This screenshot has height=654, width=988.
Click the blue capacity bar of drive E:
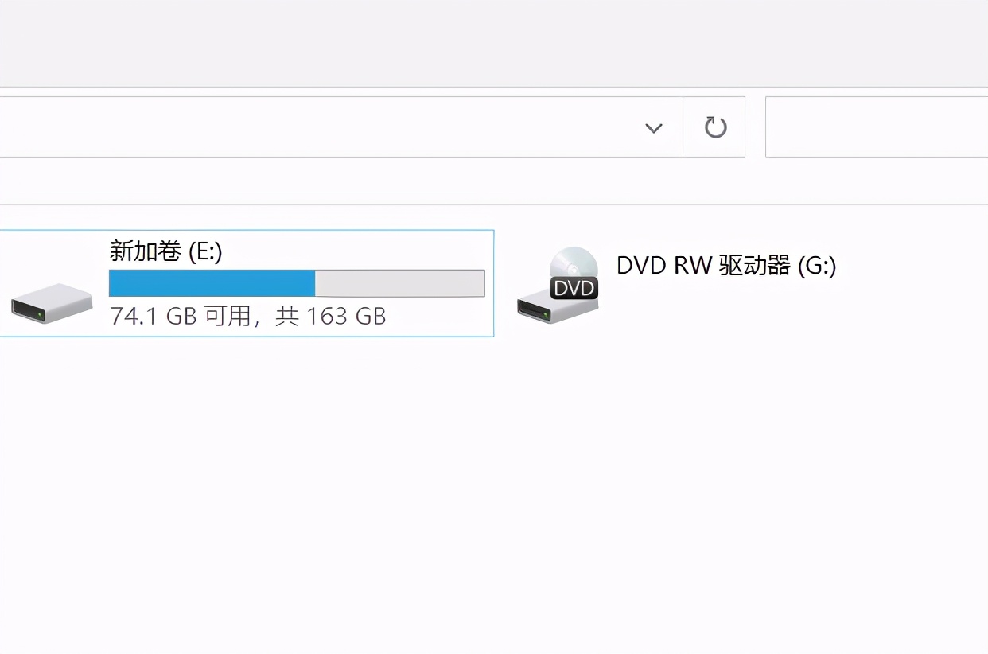211,283
